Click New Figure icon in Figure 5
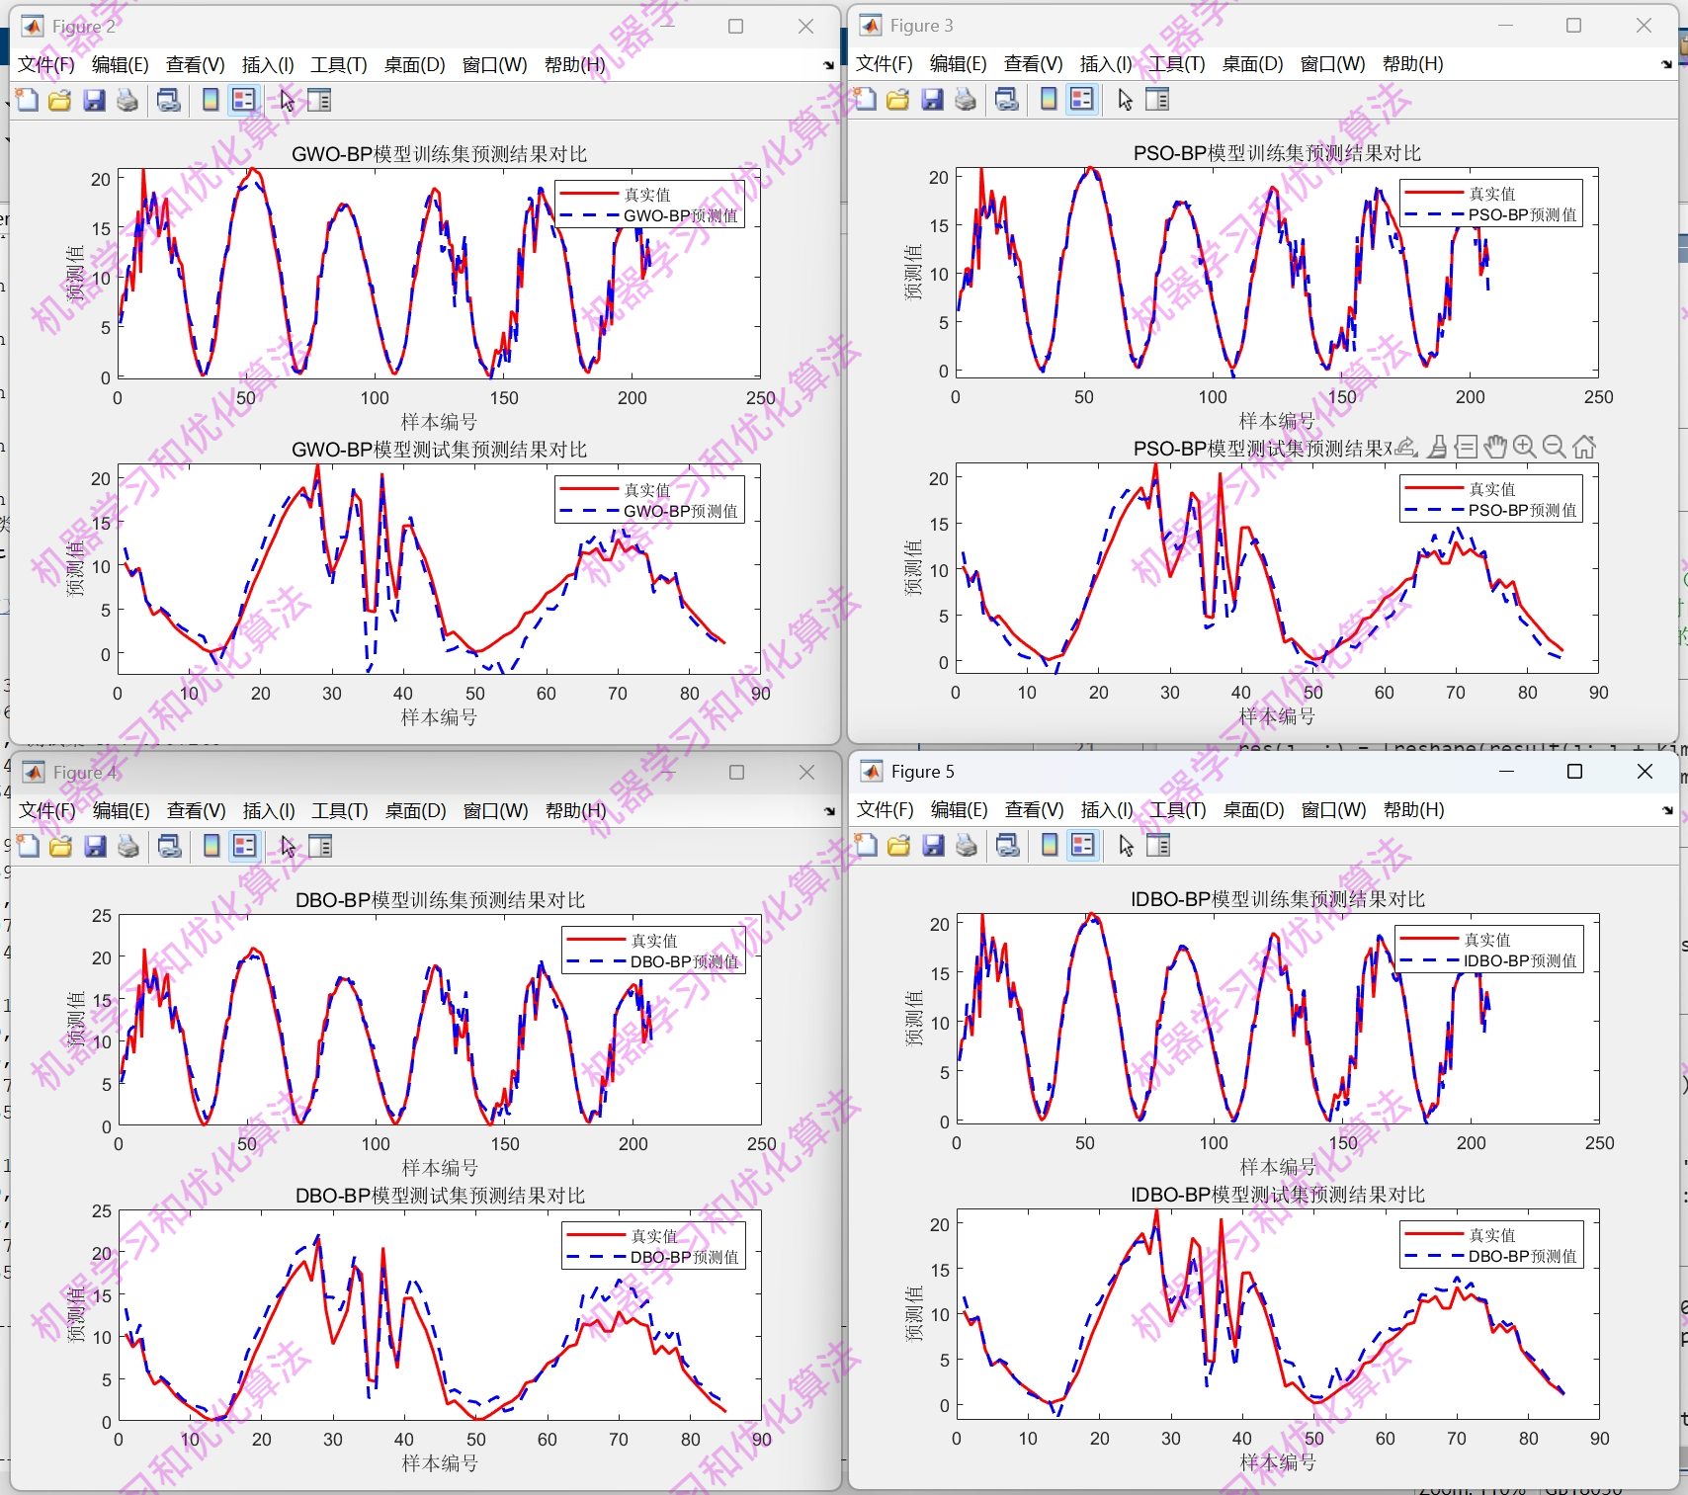This screenshot has height=1495, width=1688. coord(867,845)
